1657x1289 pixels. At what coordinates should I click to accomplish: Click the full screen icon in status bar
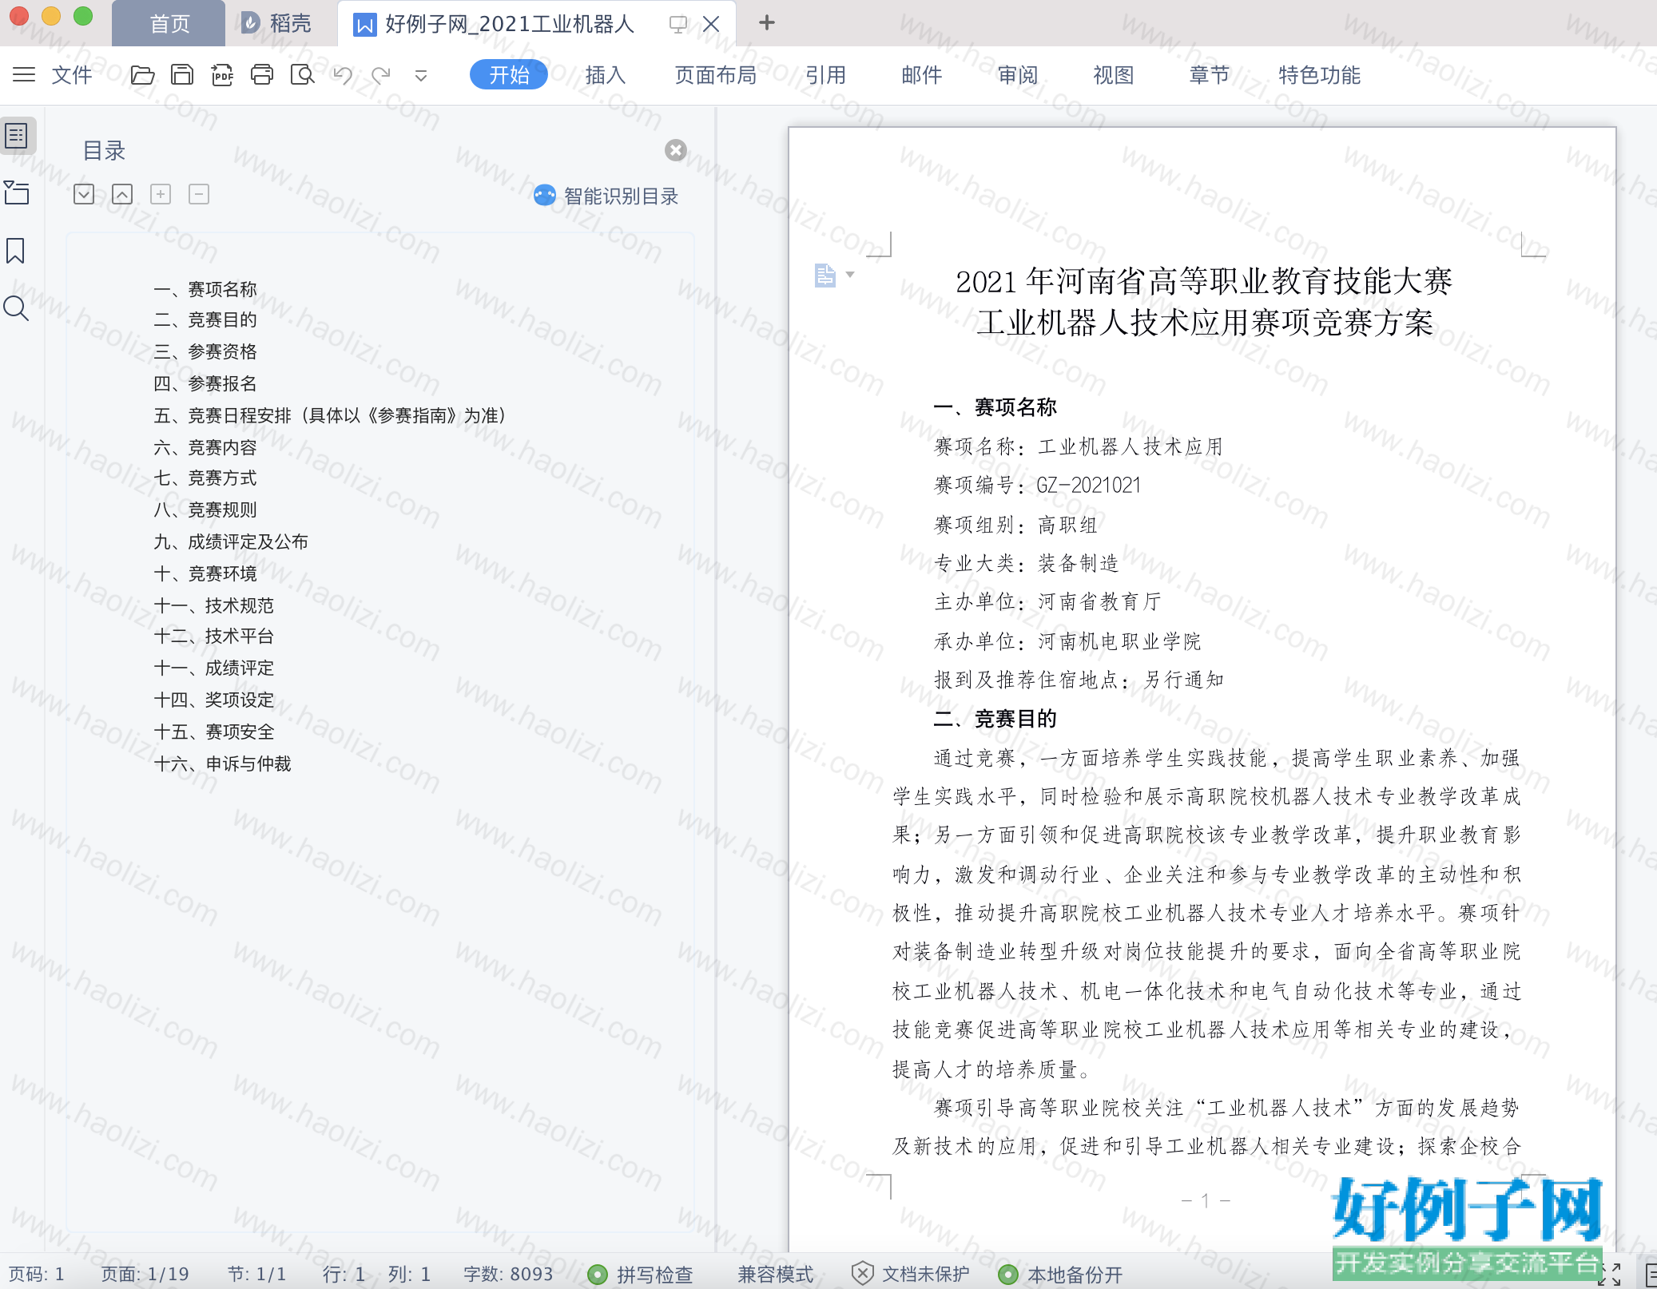point(1609,1275)
